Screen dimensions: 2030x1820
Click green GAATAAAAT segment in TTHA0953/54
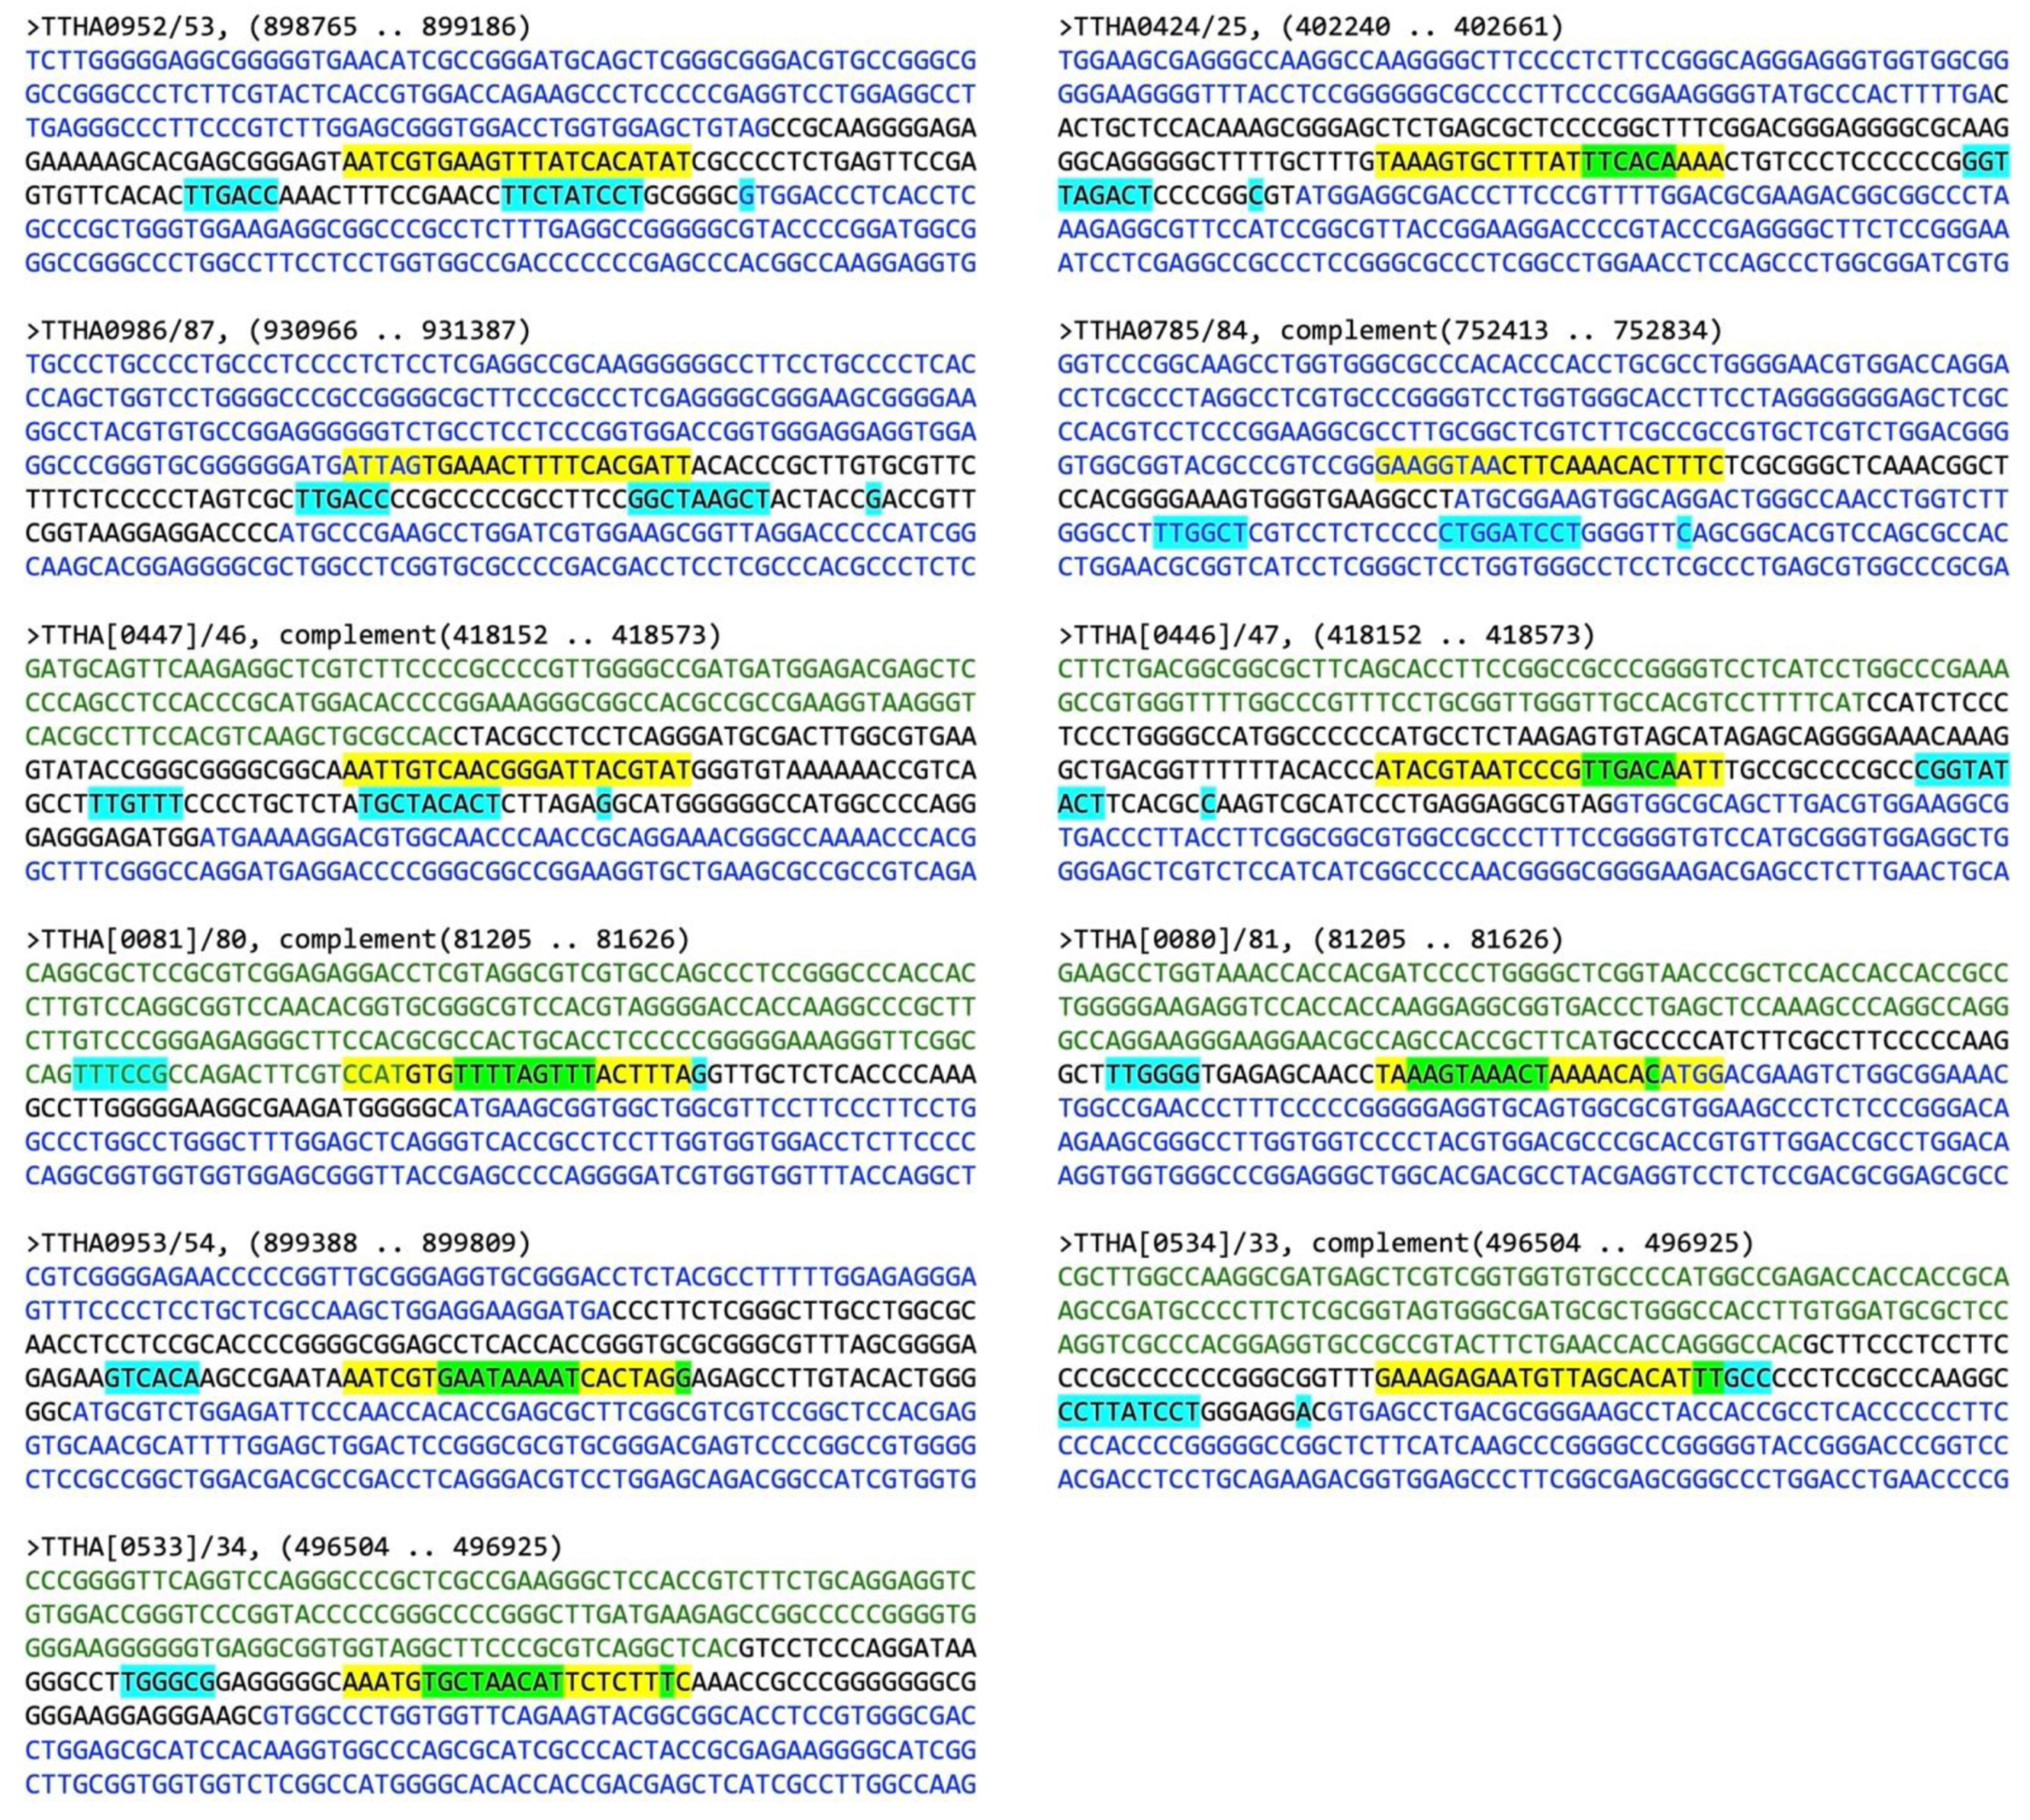click(x=507, y=1379)
